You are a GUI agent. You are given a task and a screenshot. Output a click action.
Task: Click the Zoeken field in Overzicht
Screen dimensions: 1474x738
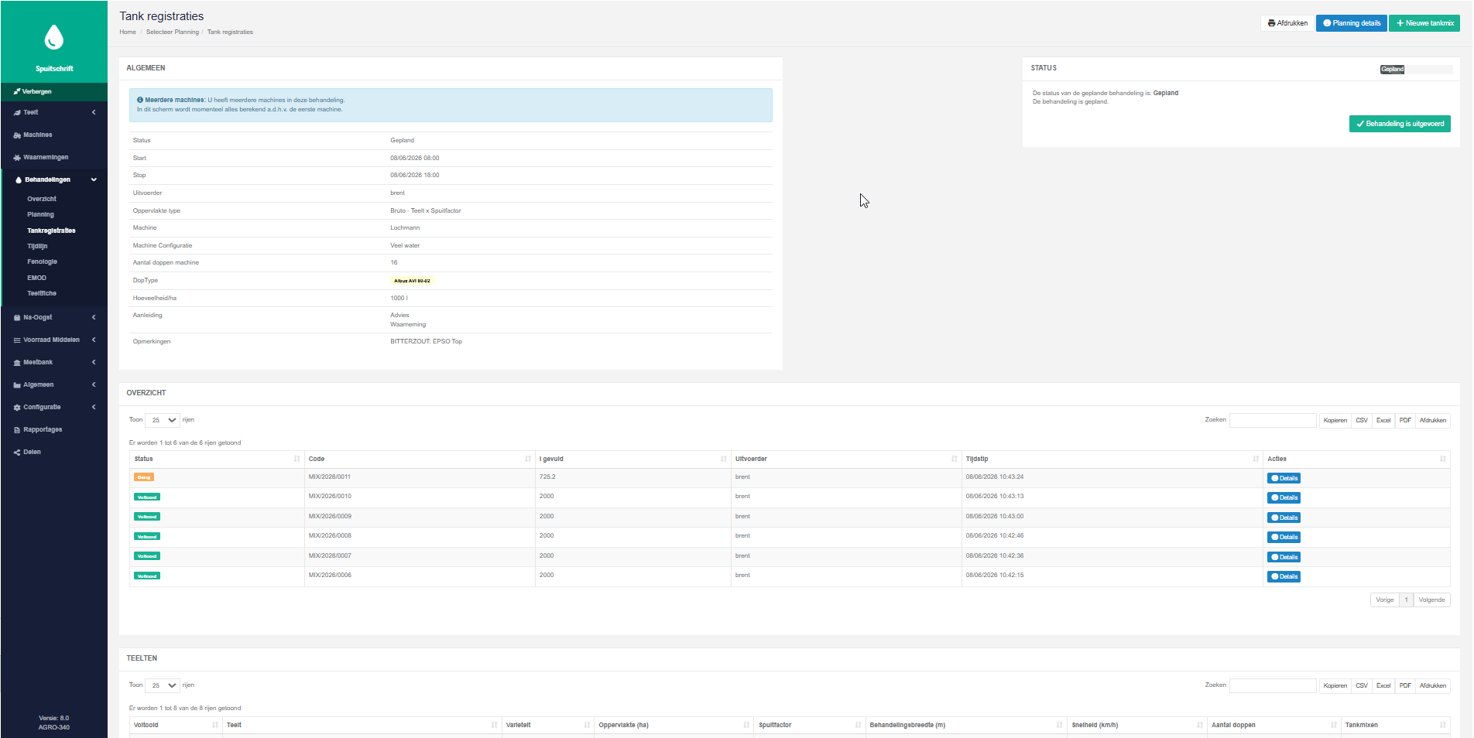tap(1273, 421)
